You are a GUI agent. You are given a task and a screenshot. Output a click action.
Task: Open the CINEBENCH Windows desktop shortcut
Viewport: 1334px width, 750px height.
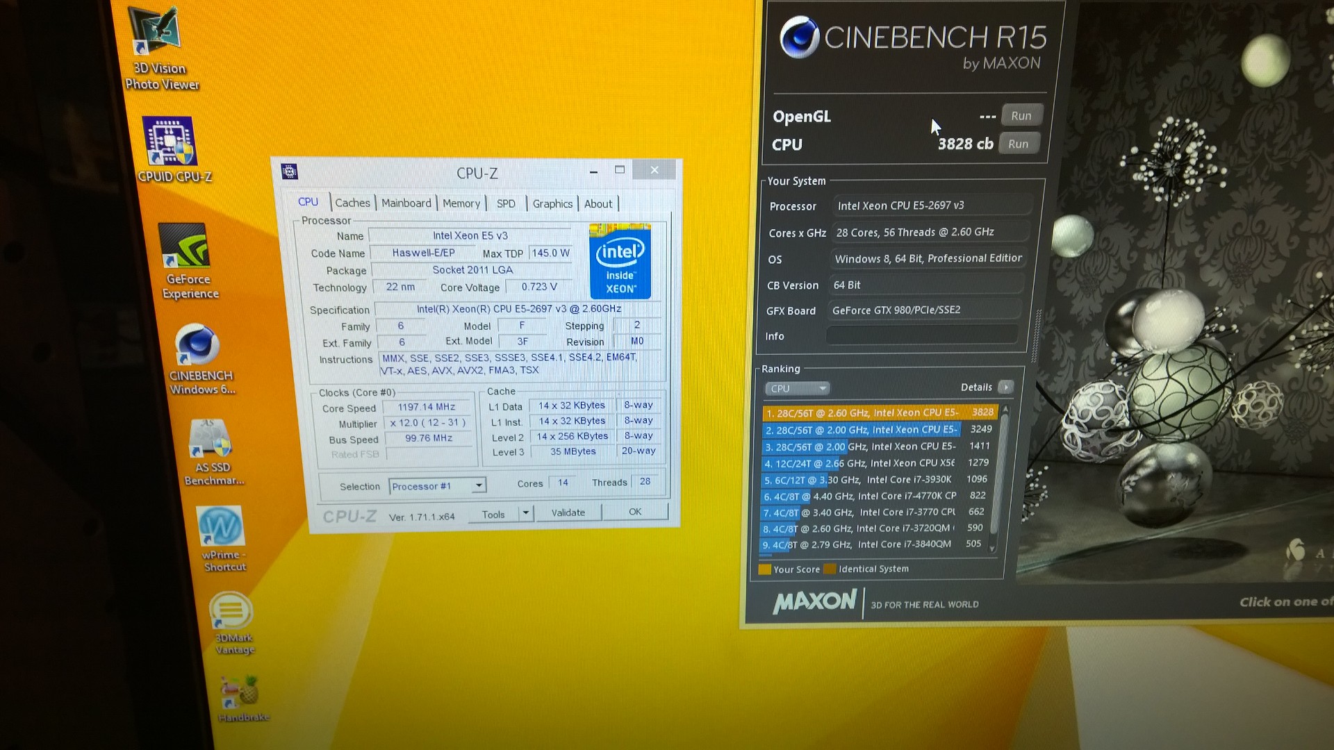201,360
